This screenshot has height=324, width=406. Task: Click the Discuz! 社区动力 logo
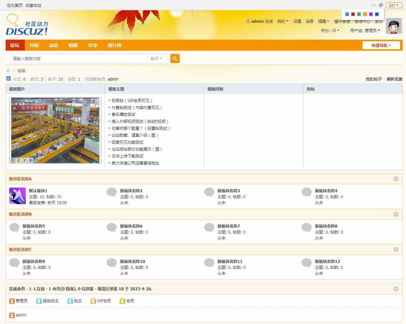[x=27, y=25]
